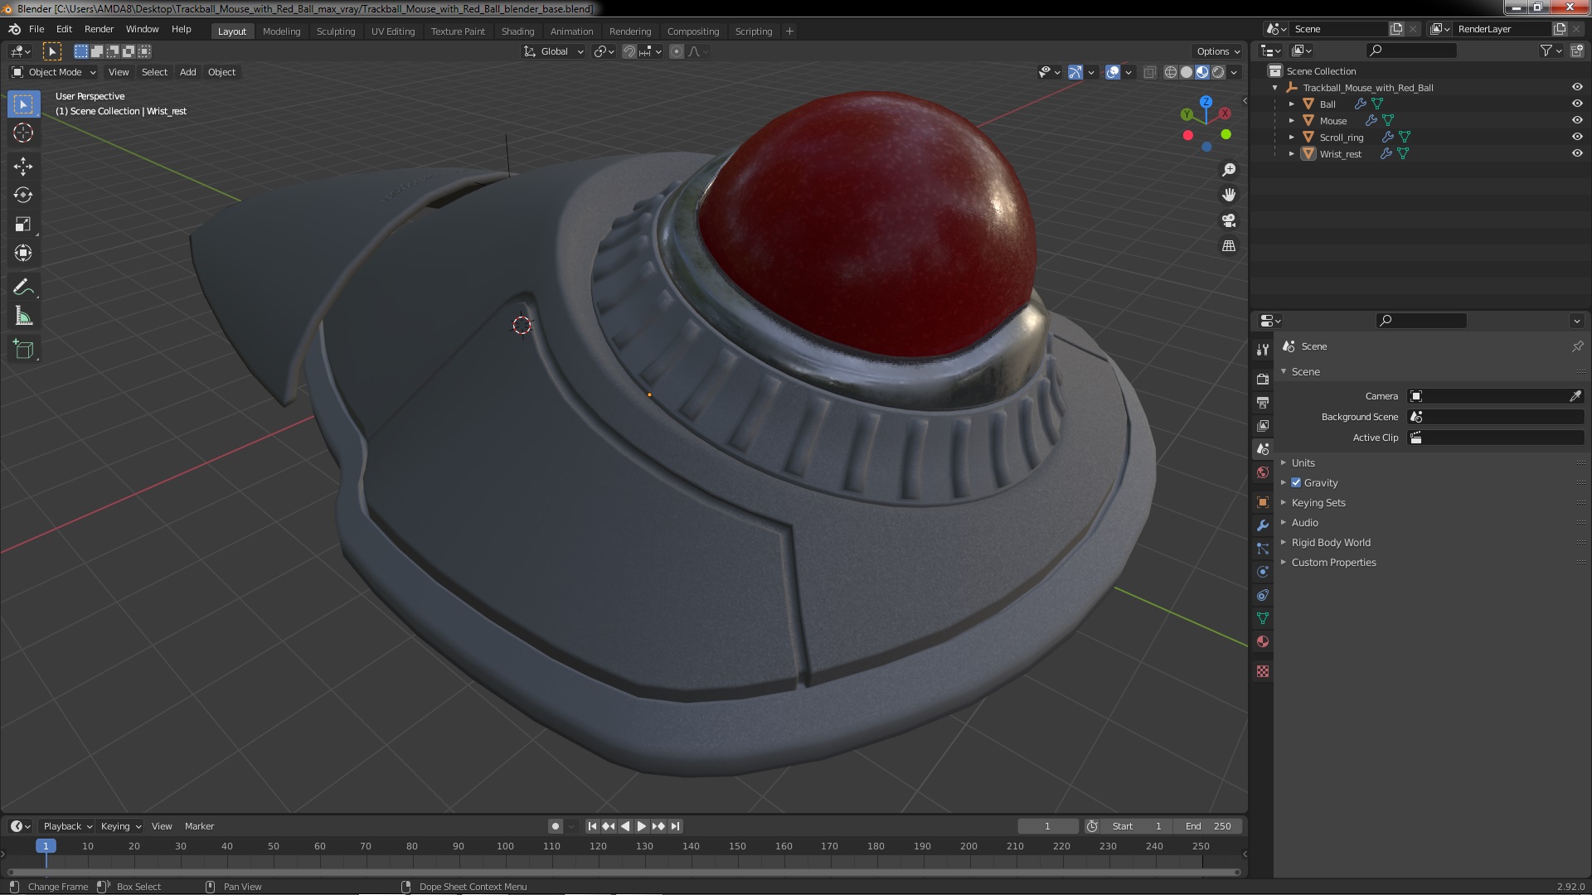Open the Render menu
The image size is (1592, 895).
[x=99, y=29]
